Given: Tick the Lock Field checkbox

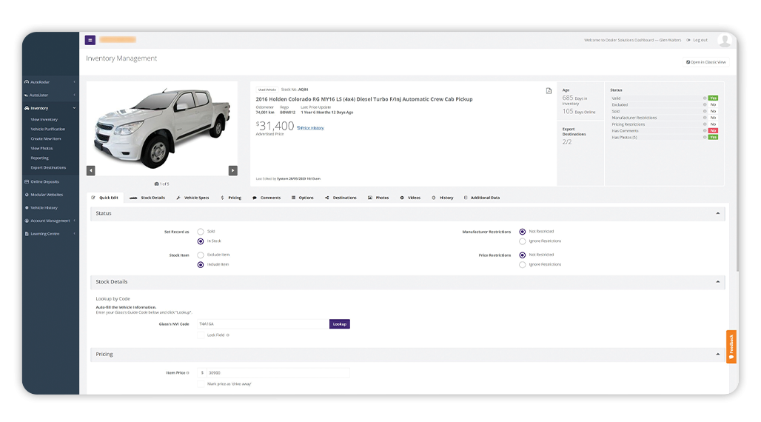Looking at the screenshot, I should click(201, 335).
